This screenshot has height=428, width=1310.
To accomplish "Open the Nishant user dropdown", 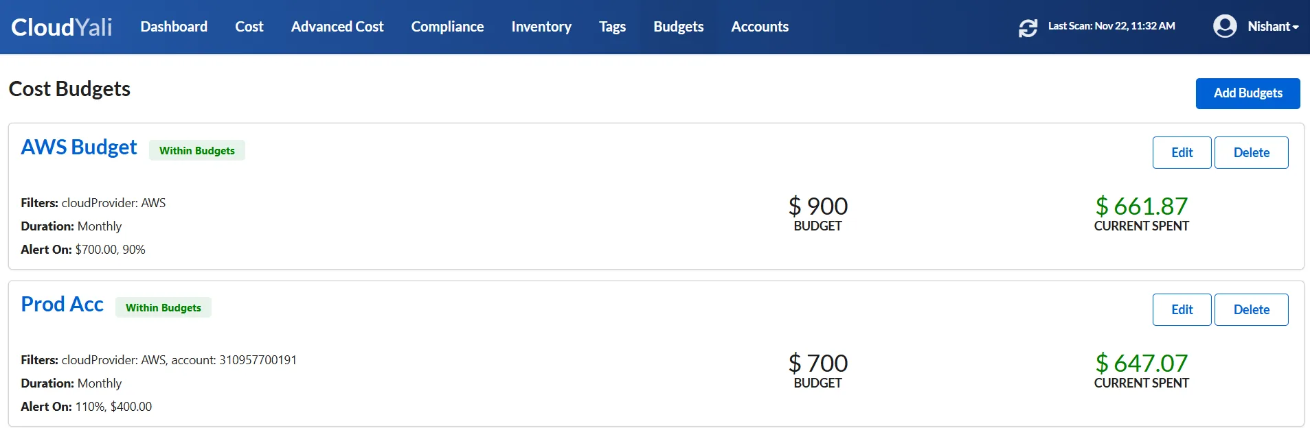I will coord(1273,26).
